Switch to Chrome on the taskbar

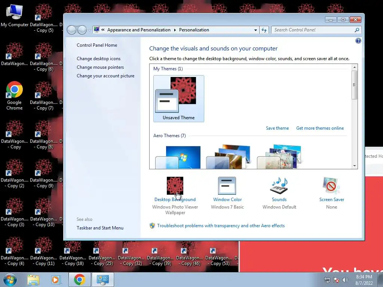(79, 280)
